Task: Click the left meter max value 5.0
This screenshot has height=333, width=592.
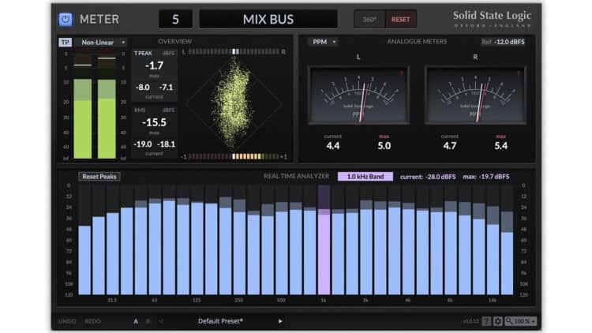Action: 384,146
